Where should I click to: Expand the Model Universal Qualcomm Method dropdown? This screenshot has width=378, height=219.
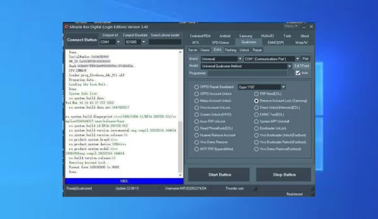coord(289,66)
